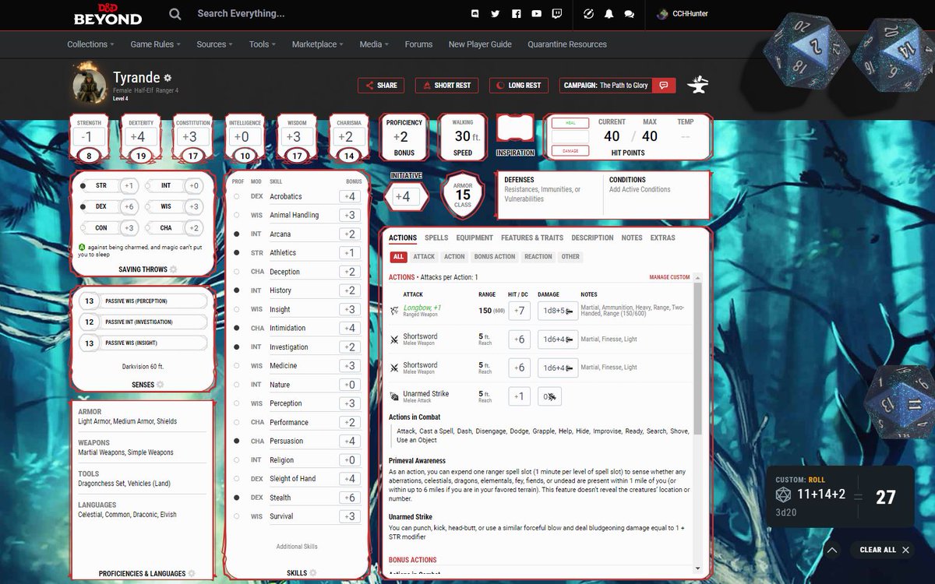Expand the Marketplace menu
Viewport: 935px width, 584px height.
click(x=317, y=44)
